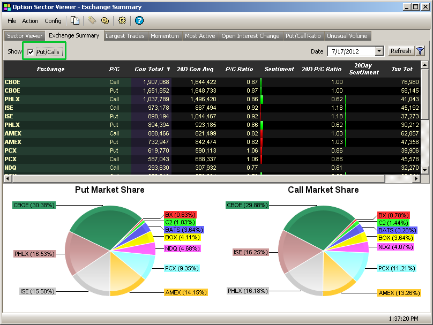The height and width of the screenshot is (325, 433).
Task: Select the CBOE Call row
Action: pyautogui.click(x=212, y=82)
